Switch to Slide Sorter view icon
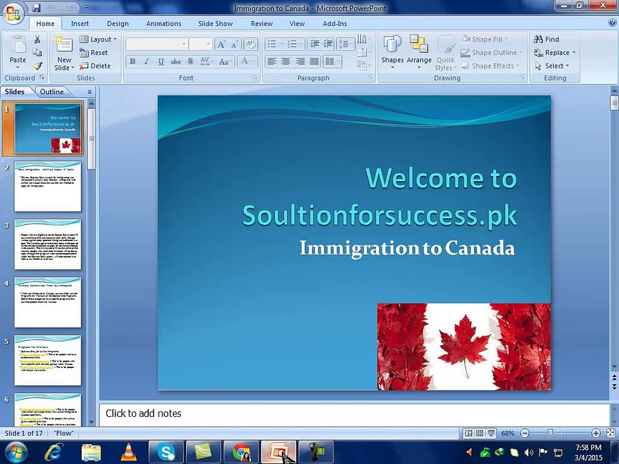 coord(480,433)
